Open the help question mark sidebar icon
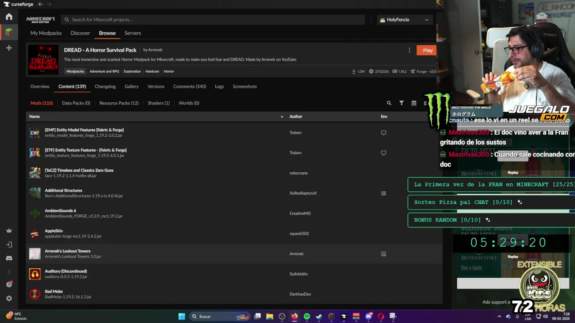575x323 pixels. pyautogui.click(x=9, y=284)
